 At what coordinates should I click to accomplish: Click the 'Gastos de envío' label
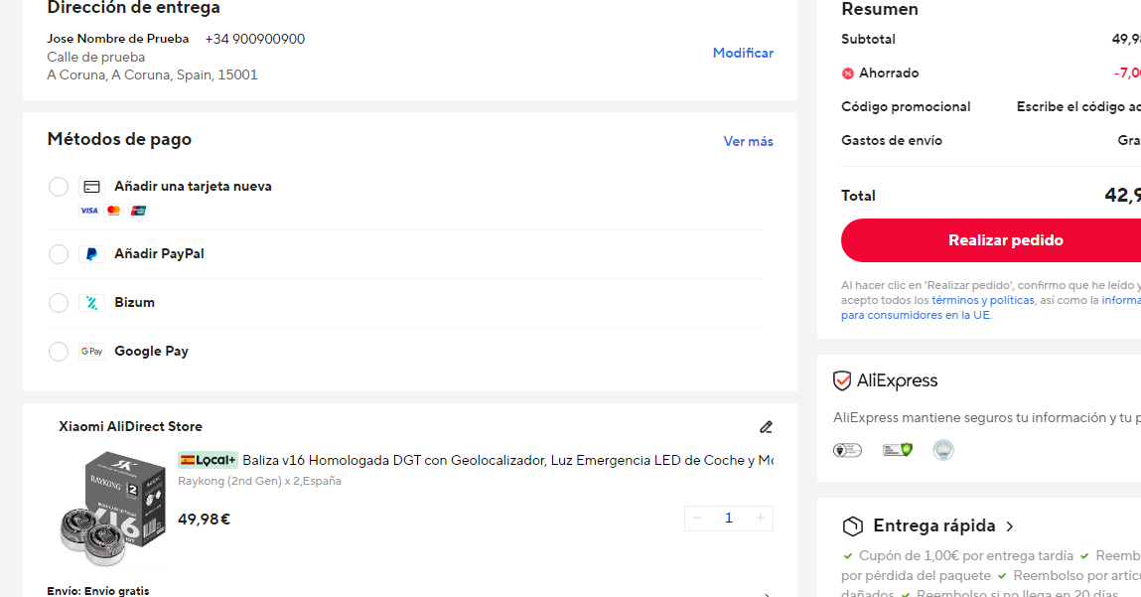(892, 140)
